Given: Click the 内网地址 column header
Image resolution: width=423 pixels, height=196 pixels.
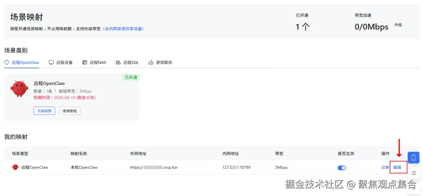Looking at the screenshot, I should click(230, 153).
